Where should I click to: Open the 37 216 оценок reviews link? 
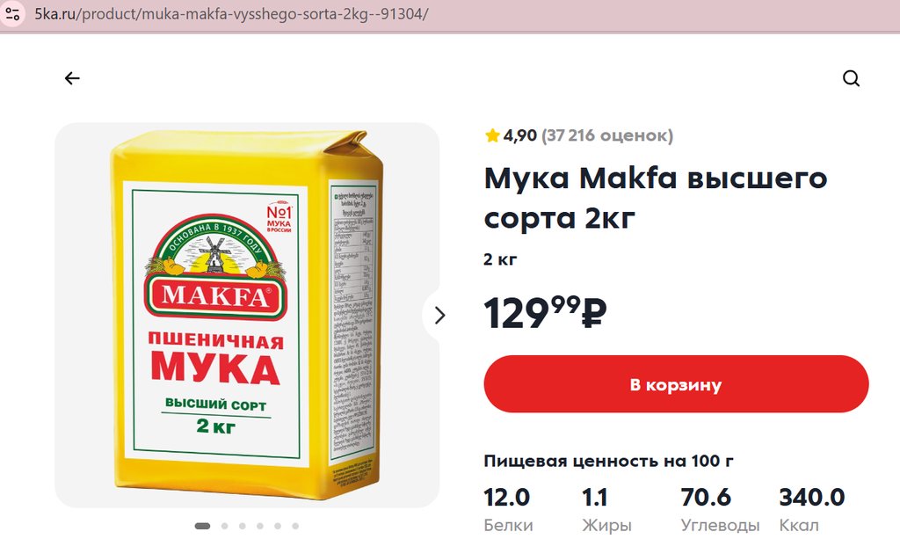tap(607, 135)
